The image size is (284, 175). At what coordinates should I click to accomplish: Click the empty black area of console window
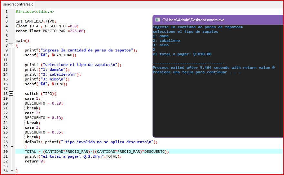216,106
